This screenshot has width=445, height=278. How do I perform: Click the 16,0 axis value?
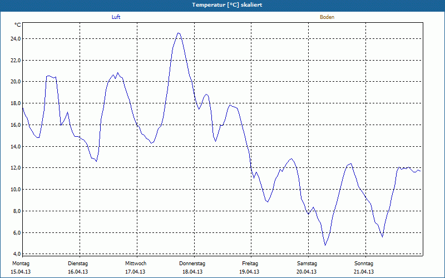point(16,125)
